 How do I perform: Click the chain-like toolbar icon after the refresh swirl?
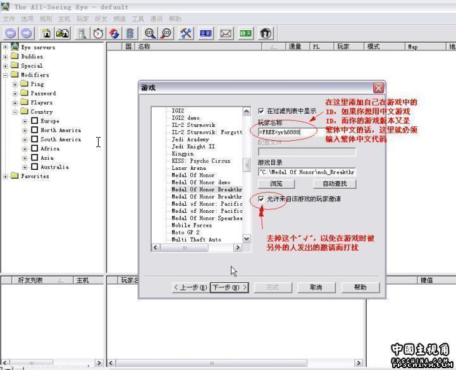pos(130,33)
